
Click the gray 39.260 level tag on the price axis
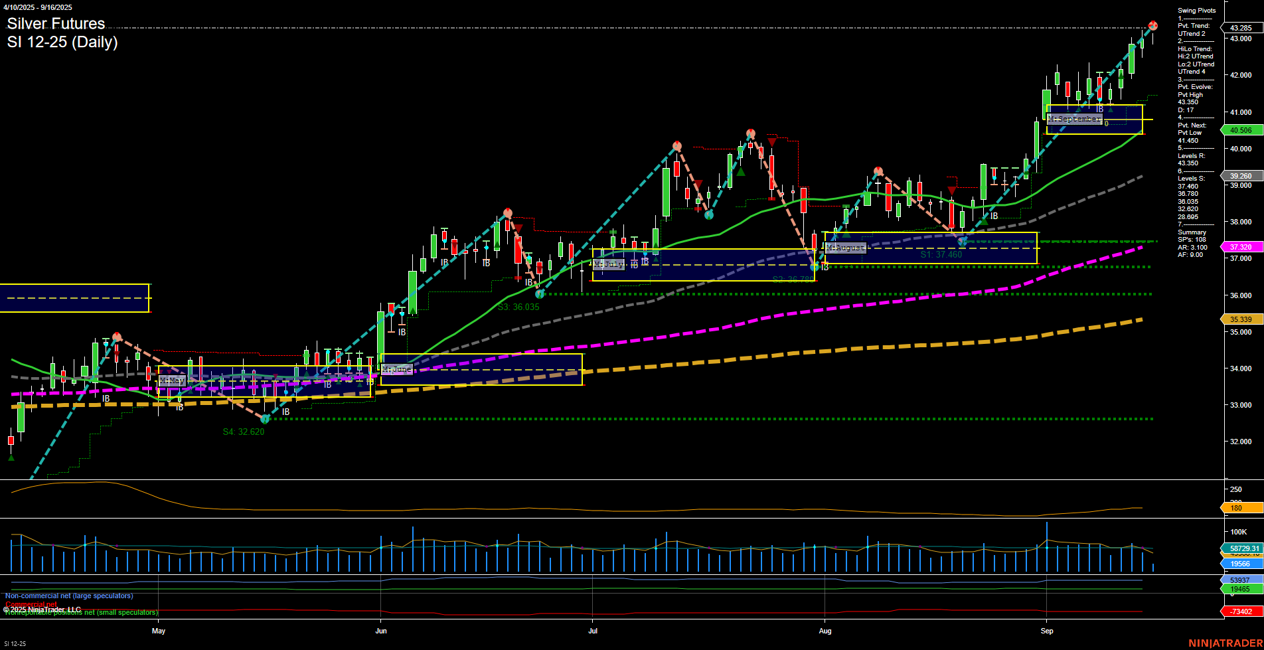tap(1240, 176)
